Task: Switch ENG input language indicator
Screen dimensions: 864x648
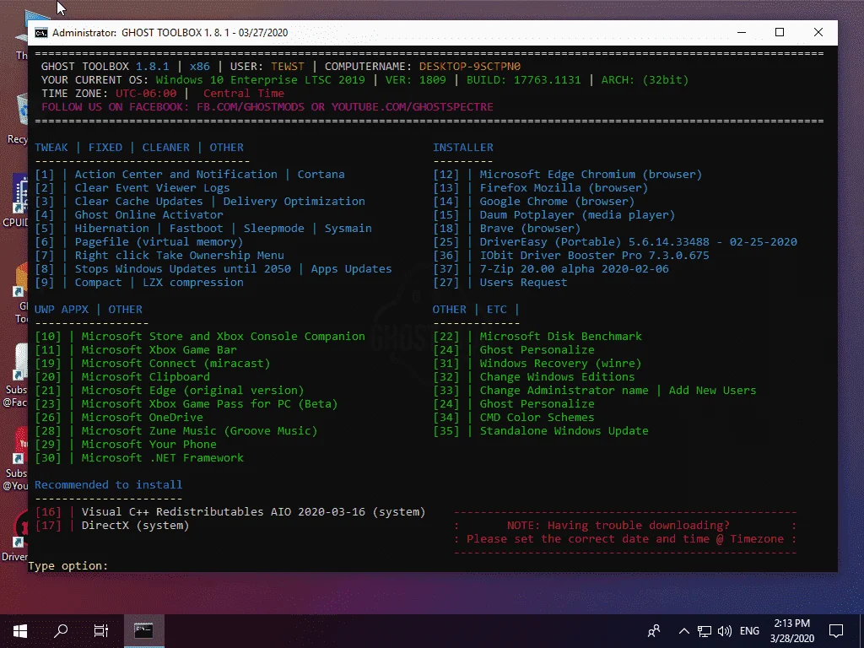Action: (749, 631)
